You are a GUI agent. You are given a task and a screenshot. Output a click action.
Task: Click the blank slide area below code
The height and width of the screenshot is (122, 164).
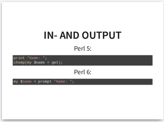[x=83, y=102]
